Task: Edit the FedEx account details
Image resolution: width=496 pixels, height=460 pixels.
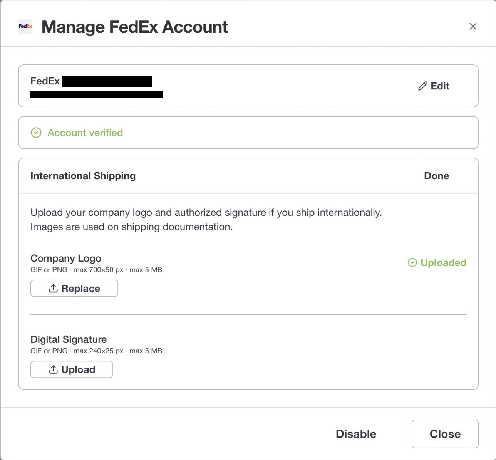Action: coord(434,86)
